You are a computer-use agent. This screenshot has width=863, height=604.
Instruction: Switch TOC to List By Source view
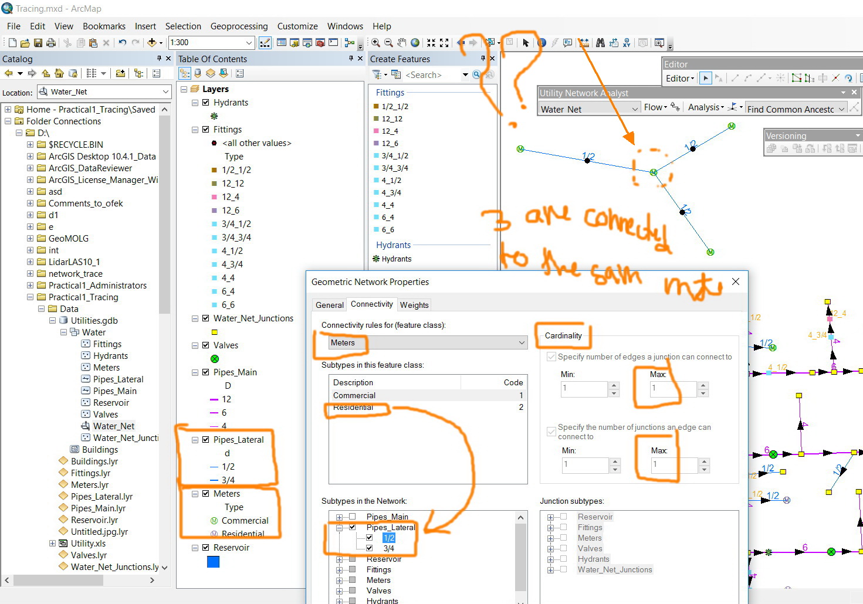(198, 73)
